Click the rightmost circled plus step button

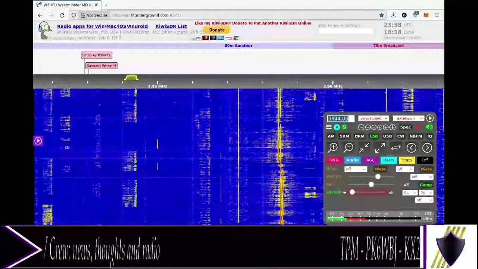click(392, 127)
